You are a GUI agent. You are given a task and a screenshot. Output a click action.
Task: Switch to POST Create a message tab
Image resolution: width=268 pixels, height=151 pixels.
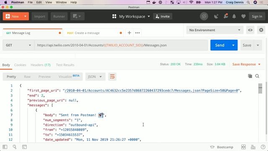coord(94,33)
